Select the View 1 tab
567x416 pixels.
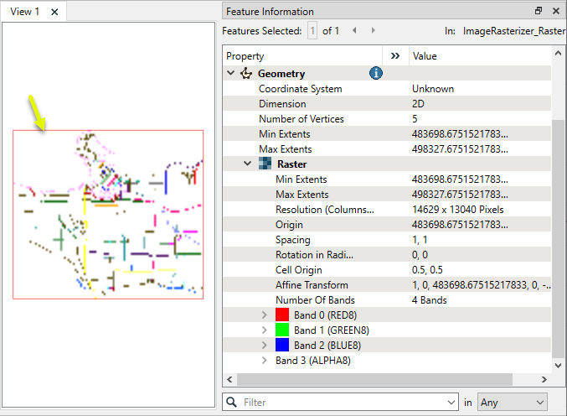point(24,12)
